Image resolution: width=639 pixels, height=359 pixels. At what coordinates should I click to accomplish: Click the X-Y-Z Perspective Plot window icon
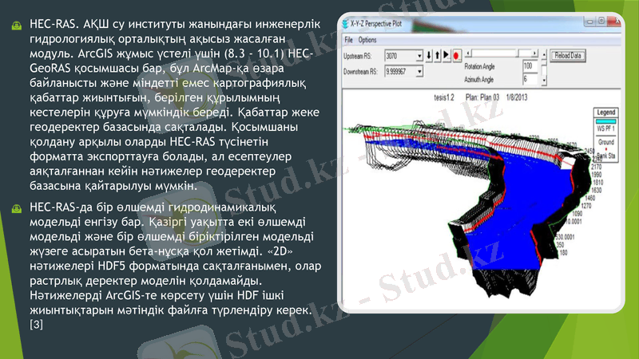point(346,24)
